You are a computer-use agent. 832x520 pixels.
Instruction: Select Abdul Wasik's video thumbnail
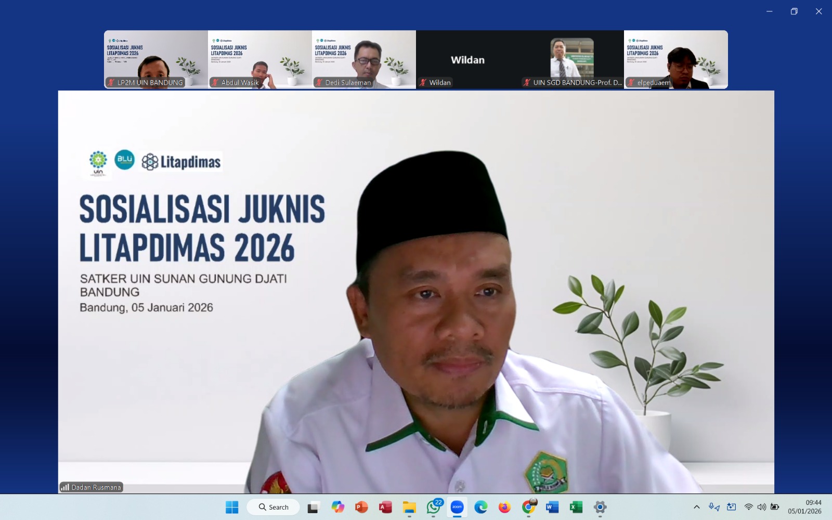260,59
